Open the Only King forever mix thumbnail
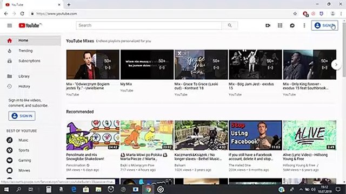346x194 pixels. tap(310, 65)
